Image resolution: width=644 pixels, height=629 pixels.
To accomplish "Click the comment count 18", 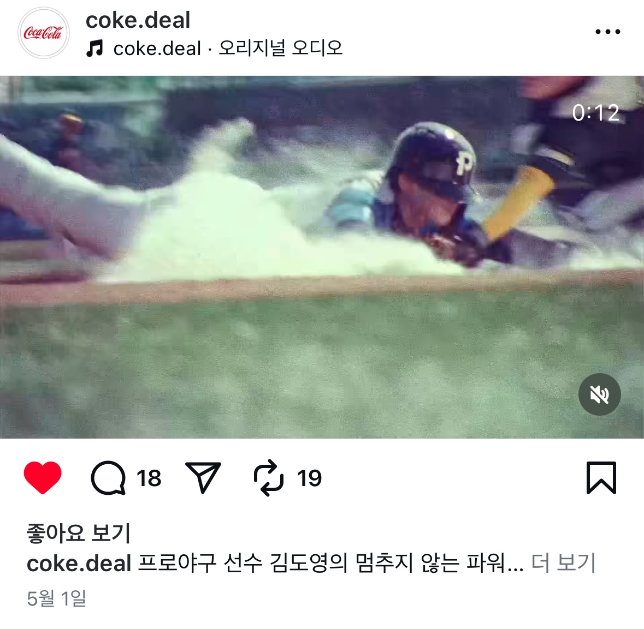I will 149,478.
